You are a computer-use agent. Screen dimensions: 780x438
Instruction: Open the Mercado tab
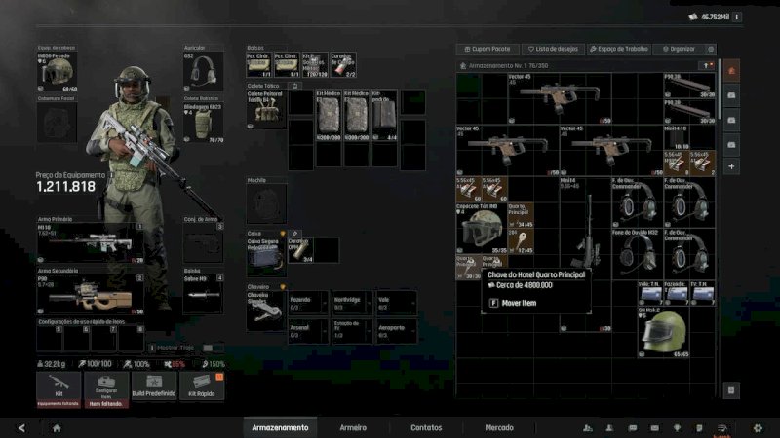499,427
